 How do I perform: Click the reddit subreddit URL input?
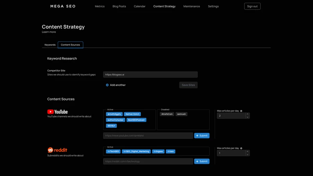pos(148,162)
